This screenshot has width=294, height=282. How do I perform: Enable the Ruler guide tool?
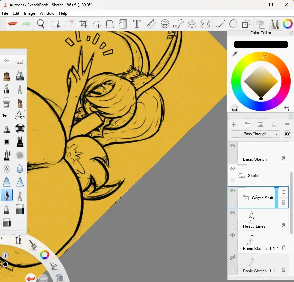click(x=152, y=24)
